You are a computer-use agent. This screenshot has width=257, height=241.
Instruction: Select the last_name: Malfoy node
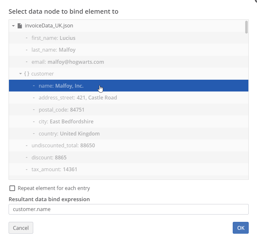click(x=53, y=50)
